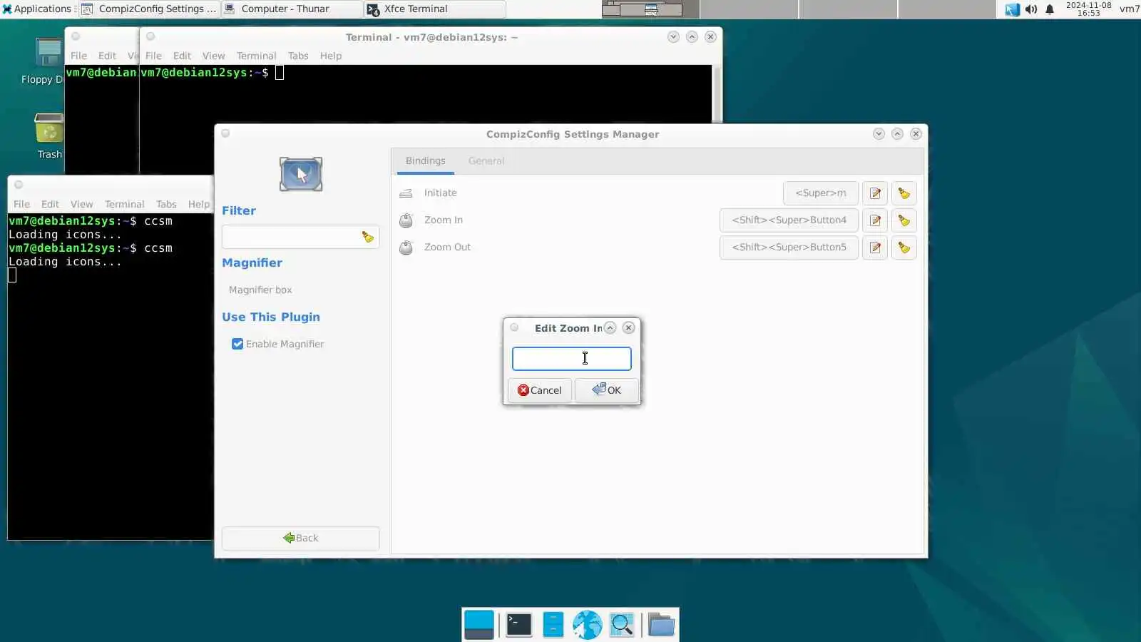1141x642 pixels.
Task: Click OK in Edit Zoom In dialog
Action: [606, 390]
